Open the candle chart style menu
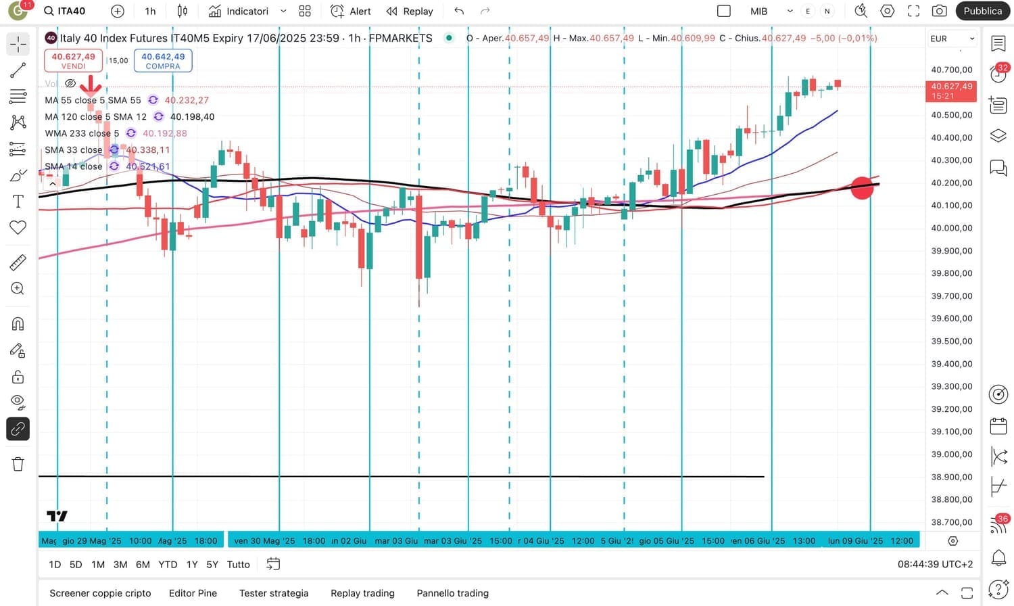Viewport: 1014px width, 606px height. (183, 11)
